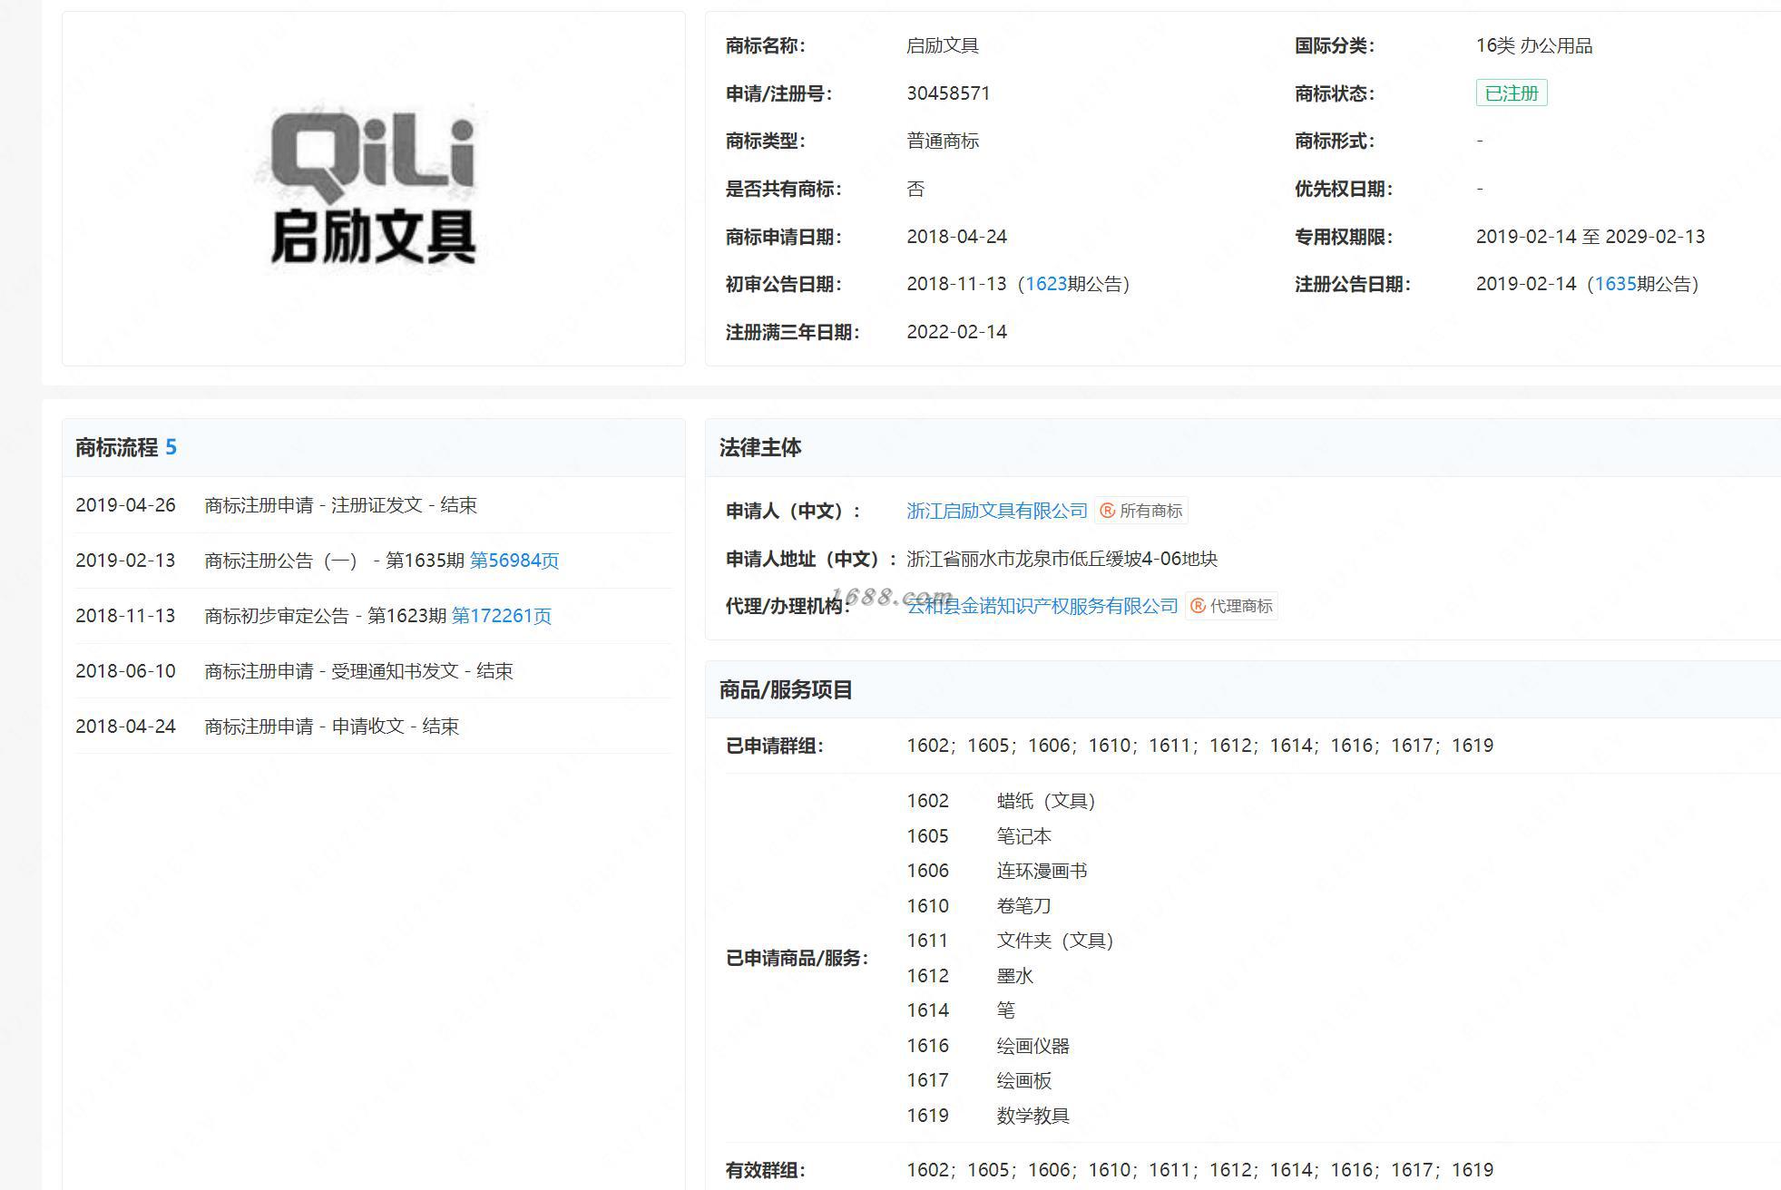Select exclusive period 2019-02-14 至 2029-02-13
The width and height of the screenshot is (1781, 1190).
tap(1590, 237)
